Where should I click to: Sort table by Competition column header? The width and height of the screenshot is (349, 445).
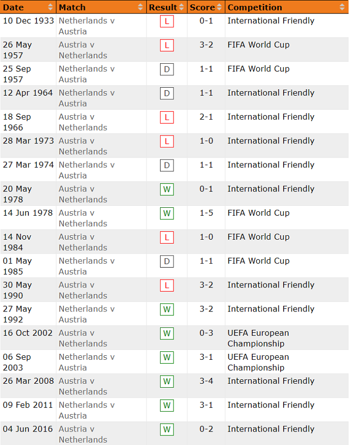[x=255, y=7]
